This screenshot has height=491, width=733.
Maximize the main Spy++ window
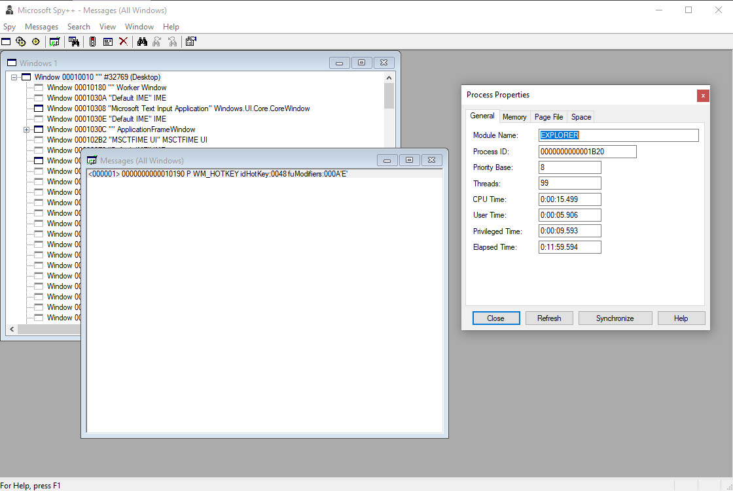688,10
